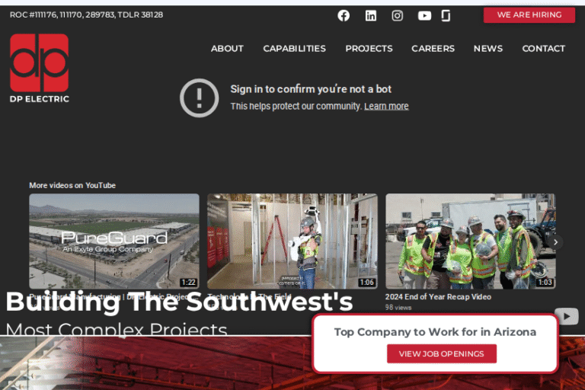Screen dimensions: 585x390
Task: Click the exclamation warning icon
Action: click(x=200, y=97)
